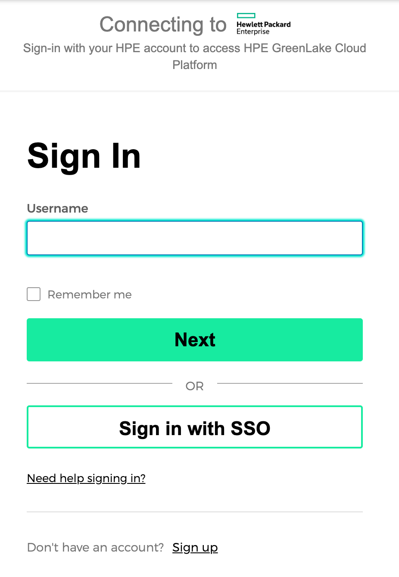Image resolution: width=399 pixels, height=577 pixels.
Task: Focus the Username input field
Action: [x=195, y=238]
